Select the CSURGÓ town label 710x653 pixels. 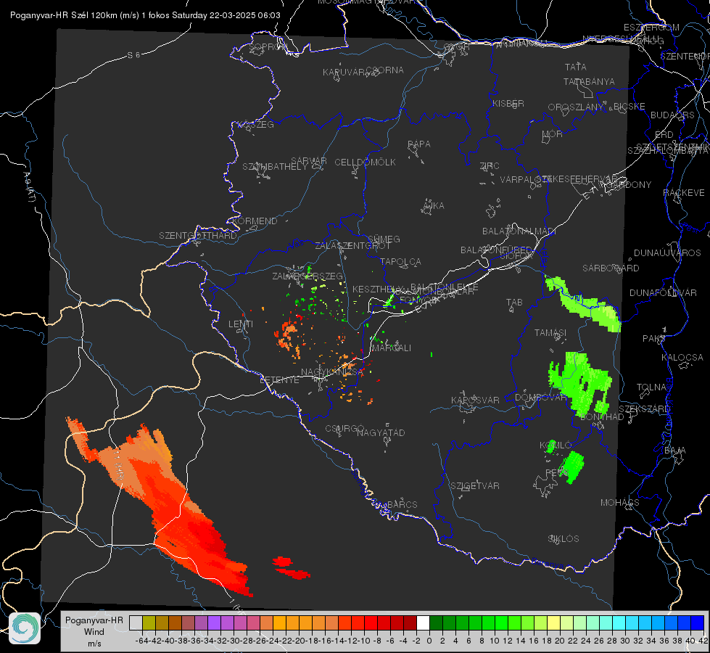tap(344, 429)
